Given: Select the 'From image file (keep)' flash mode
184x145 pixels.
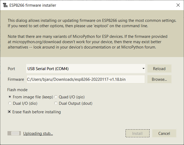Looking at the screenshot, I should [x=10, y=97].
